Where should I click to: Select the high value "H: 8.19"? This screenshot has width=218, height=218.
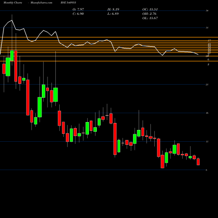pyautogui.click(x=113, y=10)
